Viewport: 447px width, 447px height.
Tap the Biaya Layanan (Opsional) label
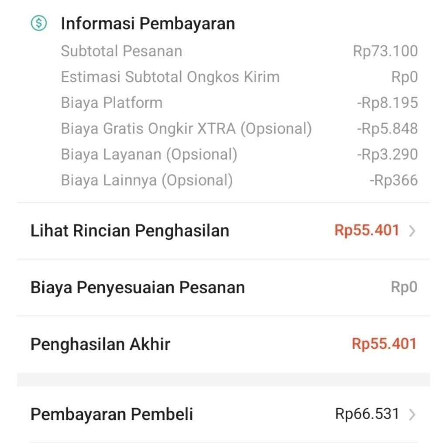coord(149,155)
